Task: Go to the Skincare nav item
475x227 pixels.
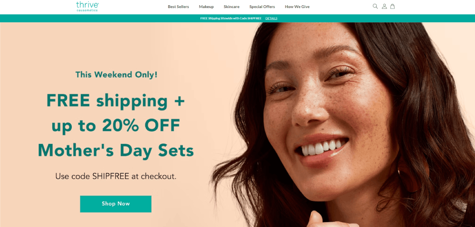Action: (x=231, y=7)
